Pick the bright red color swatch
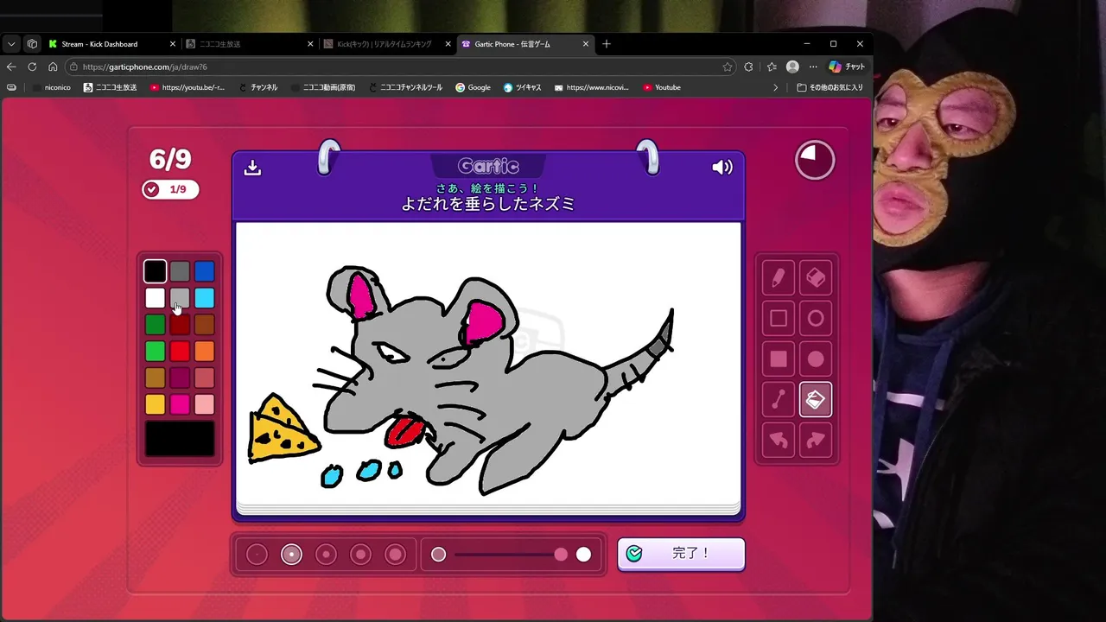The image size is (1106, 622). pos(180,352)
